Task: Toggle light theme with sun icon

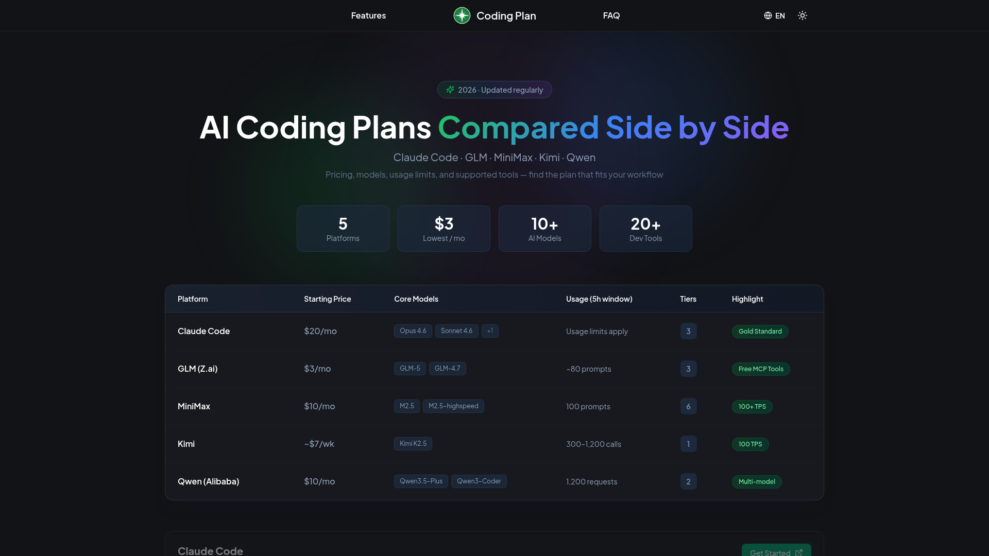Action: (x=803, y=15)
